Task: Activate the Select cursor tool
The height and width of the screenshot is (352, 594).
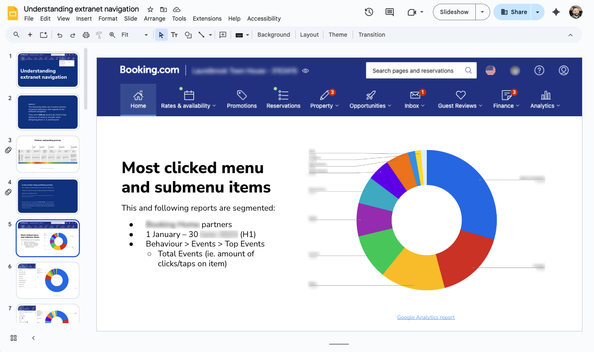Action: click(x=161, y=35)
